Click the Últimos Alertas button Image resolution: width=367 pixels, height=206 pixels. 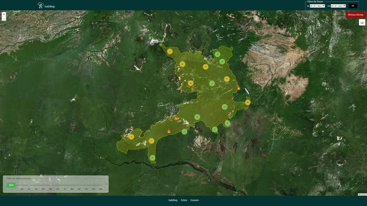(x=355, y=14)
